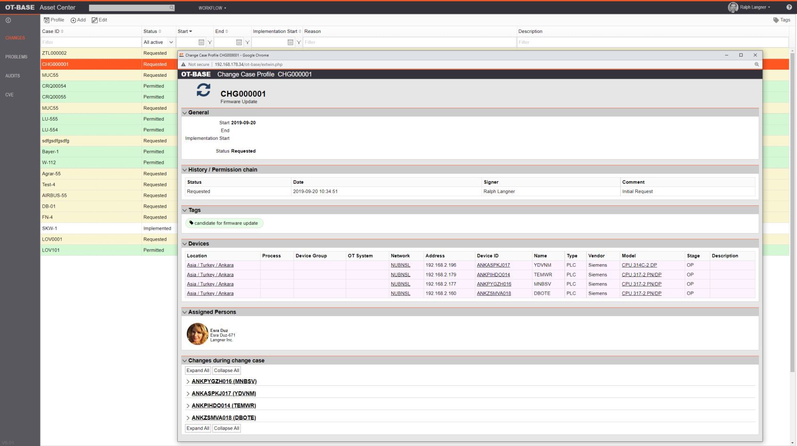Collapse the sidebar with the back arrow
Viewport: 797px width, 446px height.
(8, 20)
